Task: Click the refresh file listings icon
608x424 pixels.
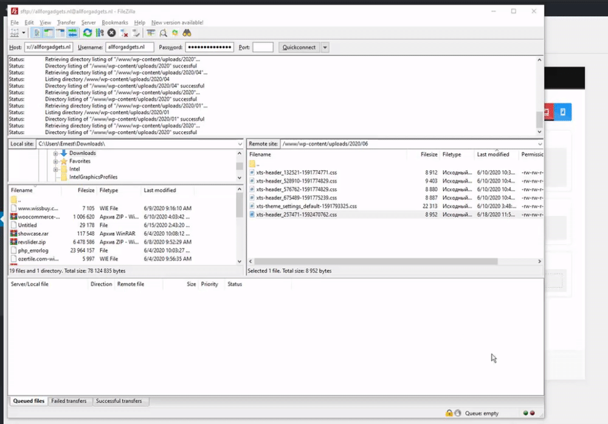Action: [x=88, y=33]
